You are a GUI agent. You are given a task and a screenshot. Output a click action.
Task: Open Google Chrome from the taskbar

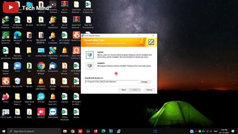pyautogui.click(x=73, y=131)
